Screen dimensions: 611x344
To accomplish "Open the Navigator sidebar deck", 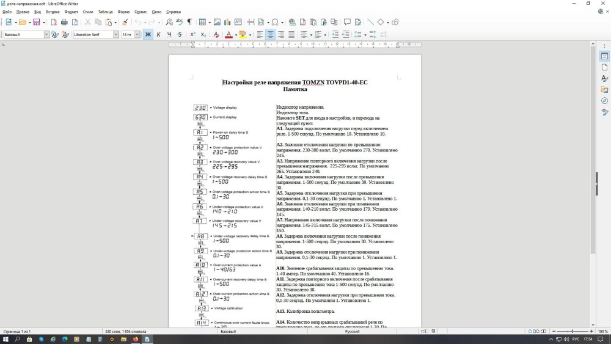I will 604,101.
